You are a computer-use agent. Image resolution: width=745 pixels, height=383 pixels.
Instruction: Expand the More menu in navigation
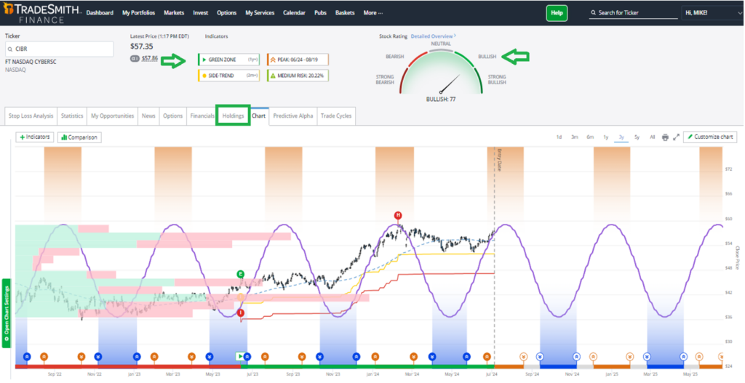[x=373, y=13]
